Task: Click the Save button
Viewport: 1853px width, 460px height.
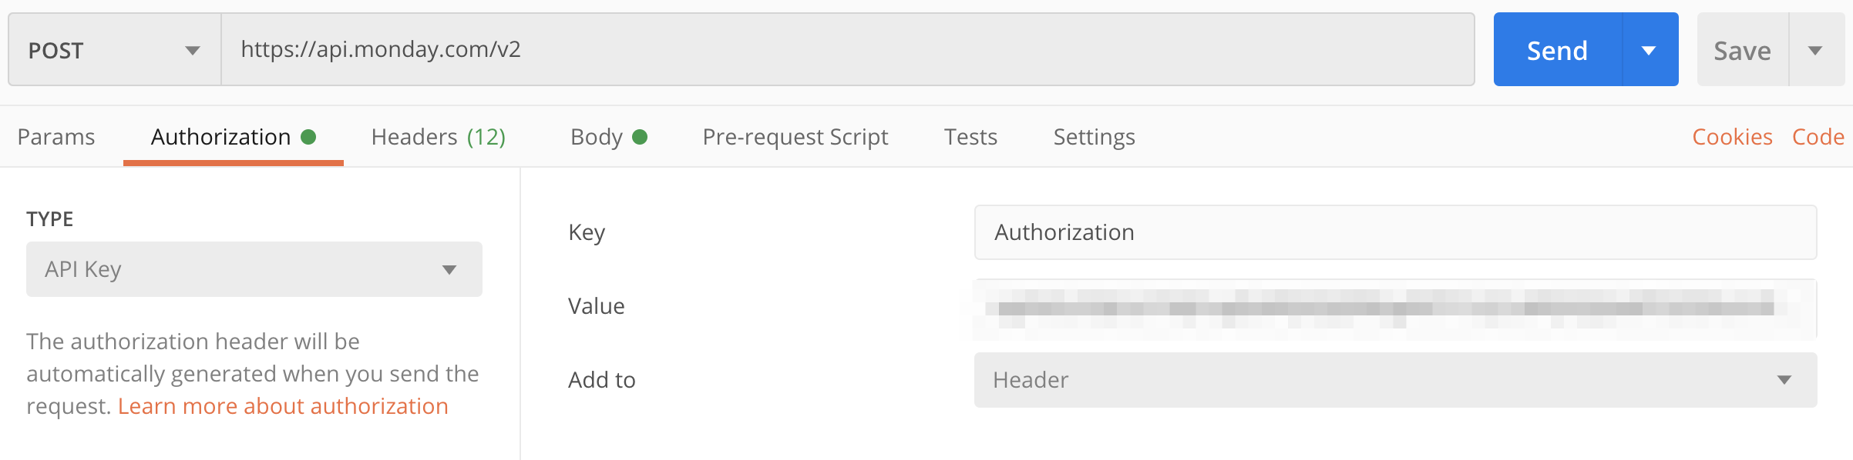Action: (x=1742, y=49)
